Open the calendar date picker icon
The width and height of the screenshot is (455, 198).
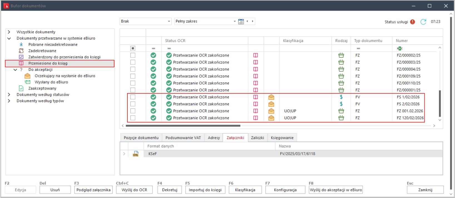[241, 21]
